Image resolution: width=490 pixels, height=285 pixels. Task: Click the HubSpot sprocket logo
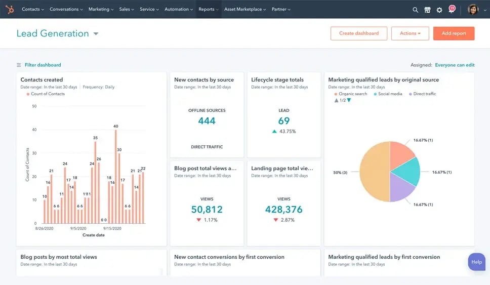tap(10, 10)
